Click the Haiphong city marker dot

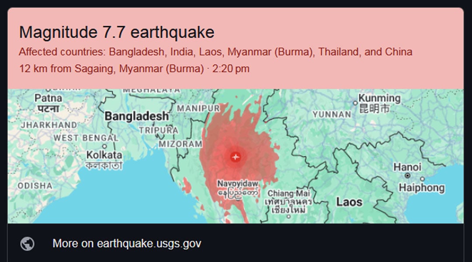click(422, 179)
